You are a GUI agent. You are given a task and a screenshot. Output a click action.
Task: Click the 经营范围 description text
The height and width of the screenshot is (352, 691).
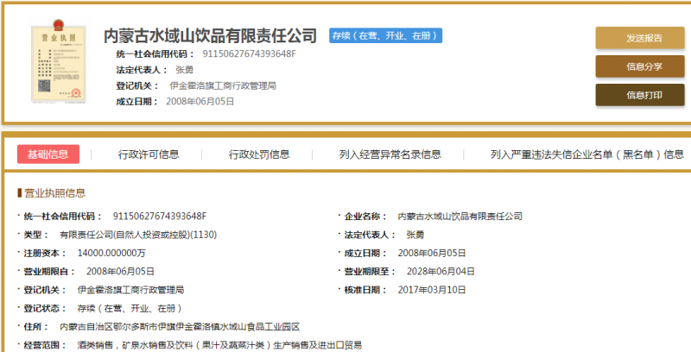click(x=219, y=345)
